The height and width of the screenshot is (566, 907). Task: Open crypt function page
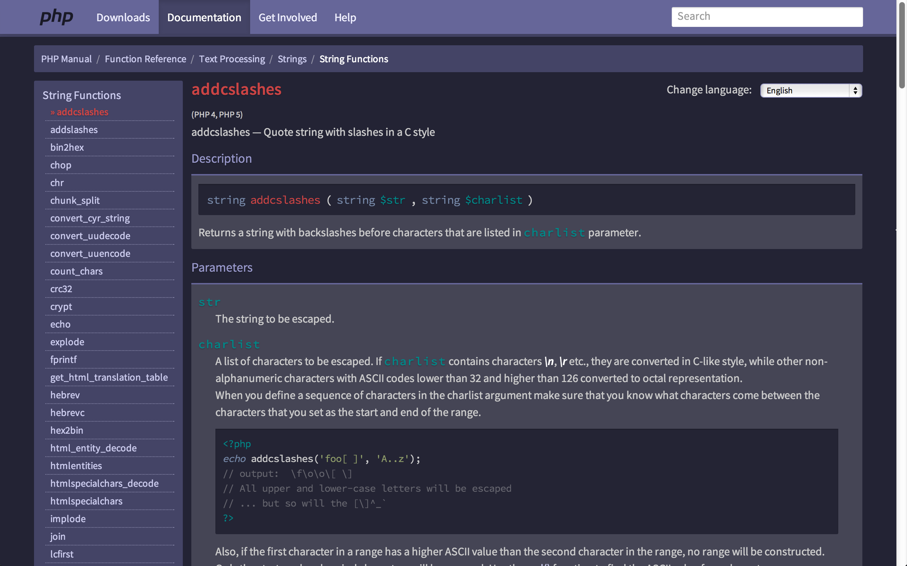point(61,307)
